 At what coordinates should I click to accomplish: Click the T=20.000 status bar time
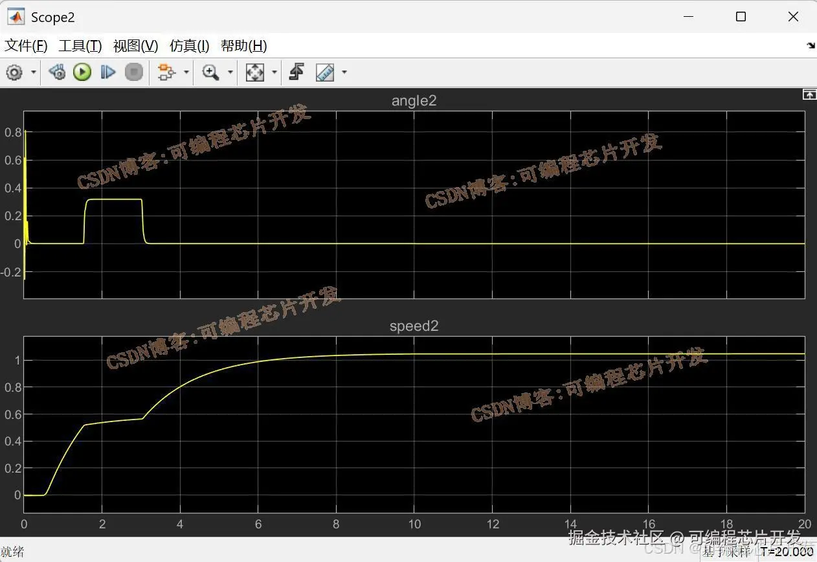[x=787, y=552]
